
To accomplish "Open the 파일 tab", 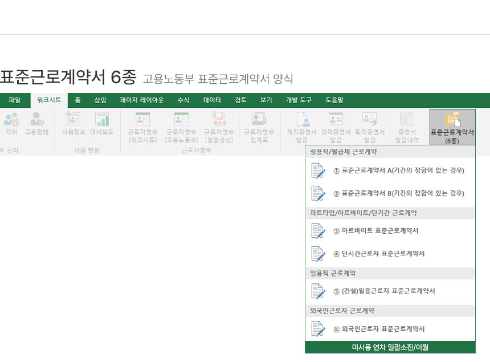I will 14,100.
